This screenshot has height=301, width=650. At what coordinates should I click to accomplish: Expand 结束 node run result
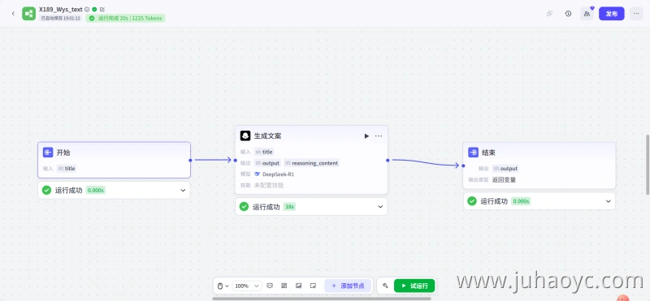pyautogui.click(x=608, y=201)
